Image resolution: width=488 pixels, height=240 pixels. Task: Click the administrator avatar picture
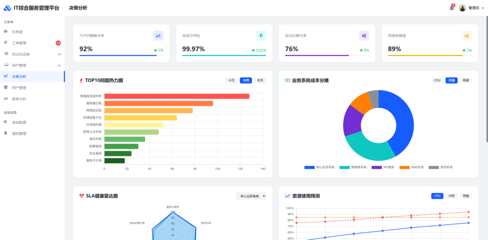pos(463,8)
